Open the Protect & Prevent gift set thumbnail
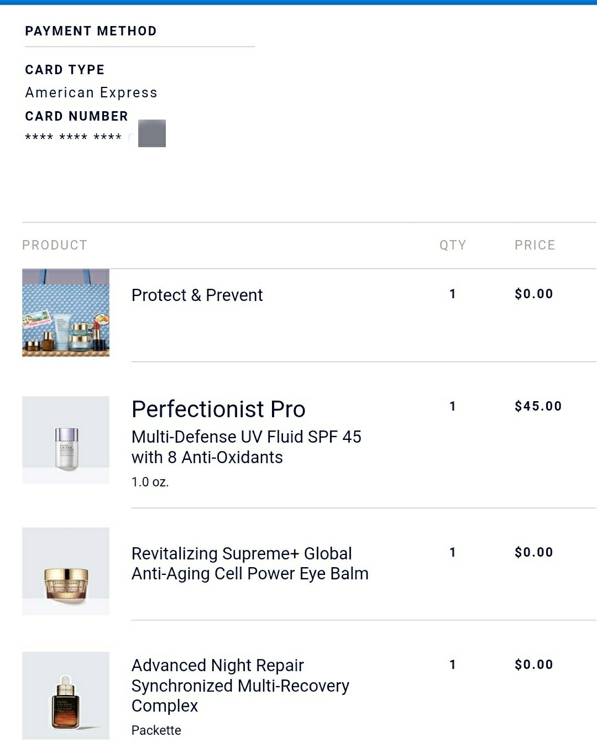Viewport: 597px width, 747px height. tap(66, 313)
